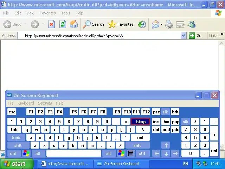This screenshot has height=169, width=225.
Task: Toggle the left alt key
Action: click(x=38, y=154)
